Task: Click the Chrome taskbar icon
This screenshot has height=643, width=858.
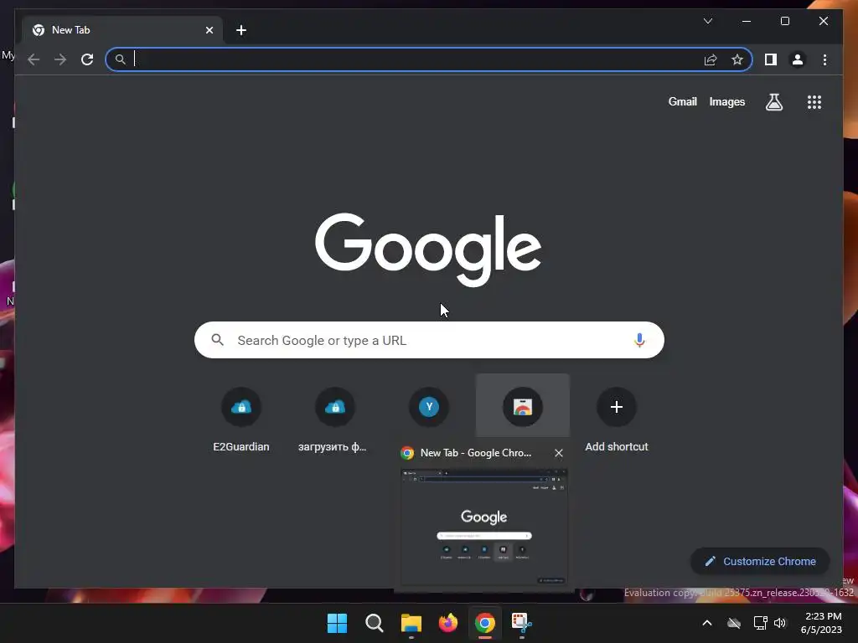Action: point(485,623)
